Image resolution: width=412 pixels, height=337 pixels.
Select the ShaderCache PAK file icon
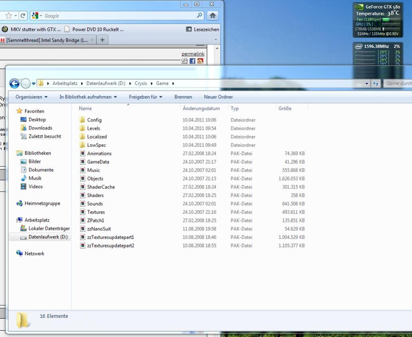point(83,187)
